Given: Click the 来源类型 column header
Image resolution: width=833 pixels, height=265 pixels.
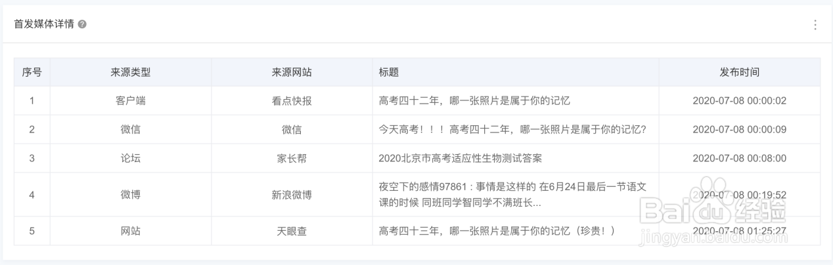Looking at the screenshot, I should 131,72.
